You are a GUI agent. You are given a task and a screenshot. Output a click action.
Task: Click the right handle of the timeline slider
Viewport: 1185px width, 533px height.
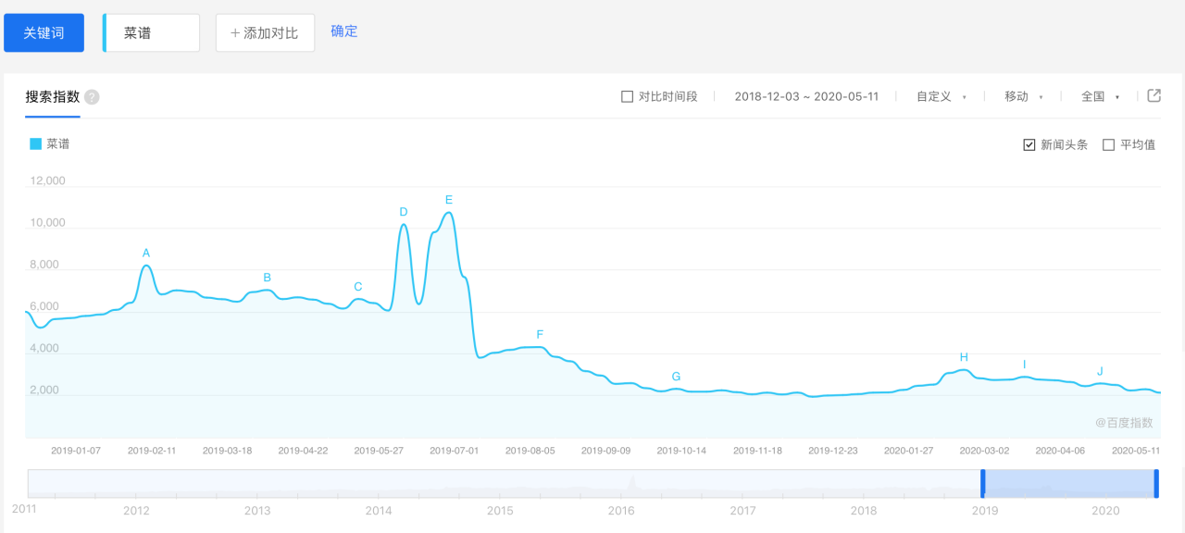[x=1155, y=483]
